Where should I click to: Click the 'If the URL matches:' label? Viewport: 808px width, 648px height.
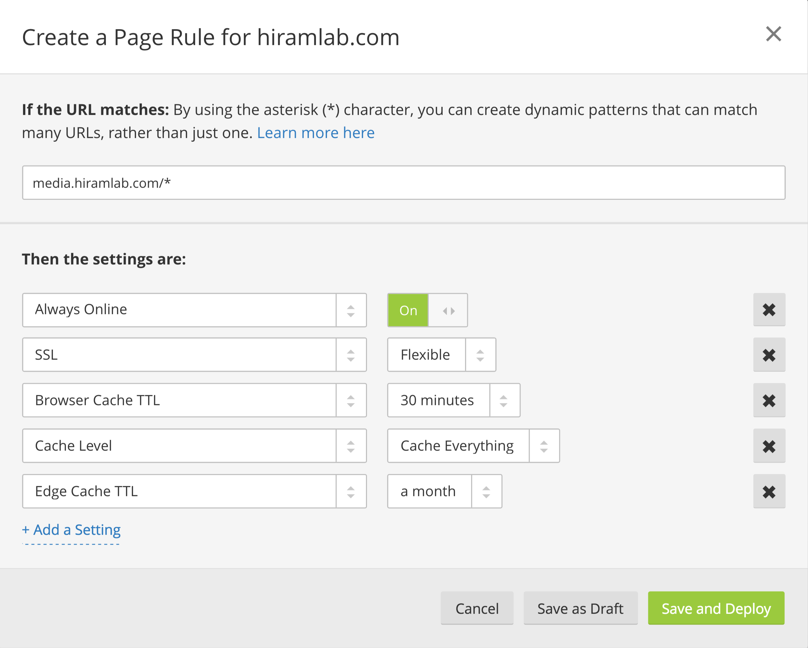click(x=95, y=110)
